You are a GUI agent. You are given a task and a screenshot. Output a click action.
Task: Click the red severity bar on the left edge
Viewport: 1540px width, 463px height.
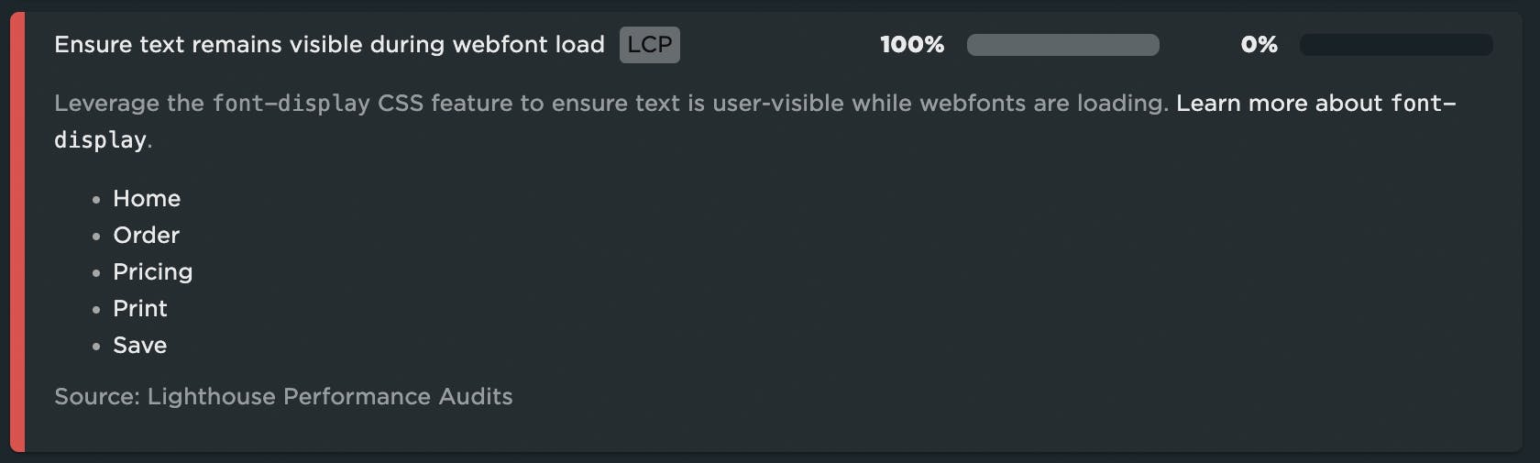(x=16, y=231)
